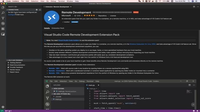Open the Selection menu
The image size is (200, 112).
pyautogui.click(x=35, y=1)
